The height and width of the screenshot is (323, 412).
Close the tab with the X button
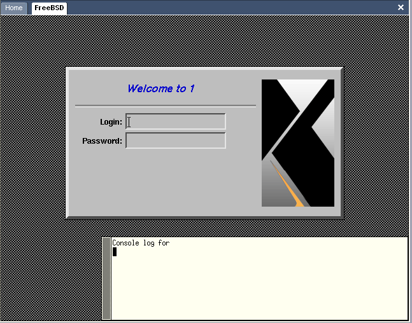pos(401,8)
